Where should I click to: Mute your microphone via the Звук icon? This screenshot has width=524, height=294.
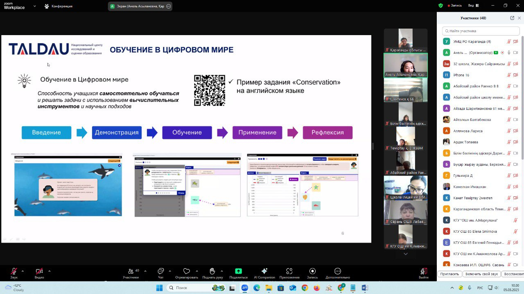(14, 272)
